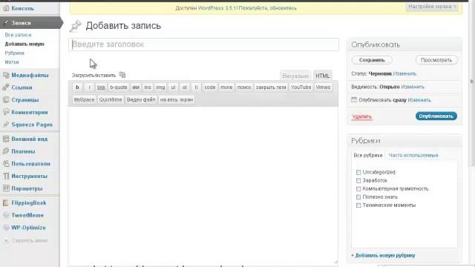Switch to the HTML editor tab
This screenshot has width=475, height=267.
(322, 76)
